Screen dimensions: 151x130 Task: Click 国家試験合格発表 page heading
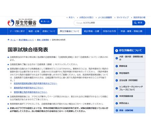(x=28, y=50)
